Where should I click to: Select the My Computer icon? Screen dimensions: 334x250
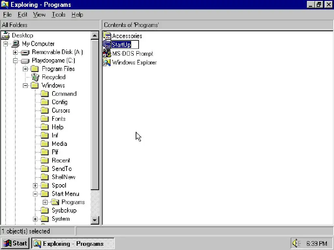tap(16, 44)
